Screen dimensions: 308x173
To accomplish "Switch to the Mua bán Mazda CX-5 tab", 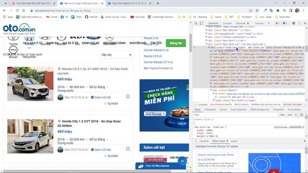I will tap(129, 3).
